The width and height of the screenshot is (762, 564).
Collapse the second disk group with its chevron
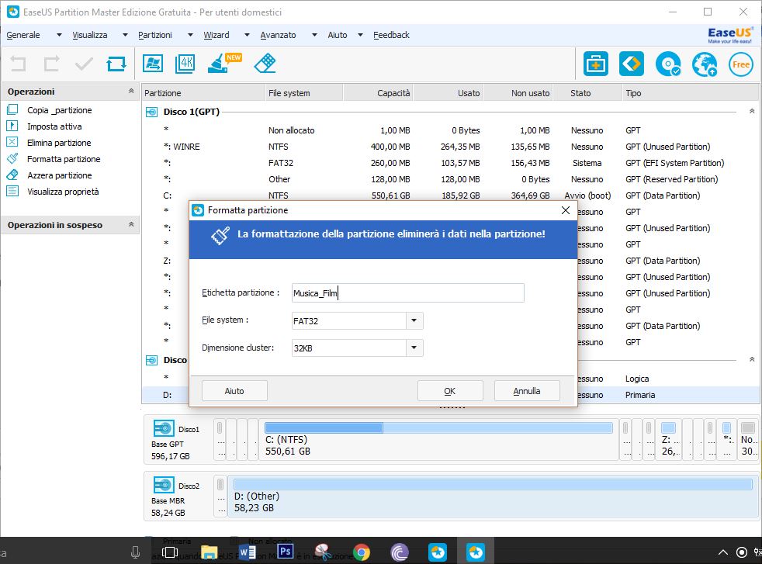click(752, 359)
